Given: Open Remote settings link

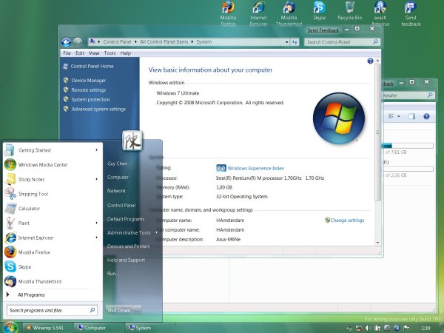Looking at the screenshot, I should [x=88, y=90].
